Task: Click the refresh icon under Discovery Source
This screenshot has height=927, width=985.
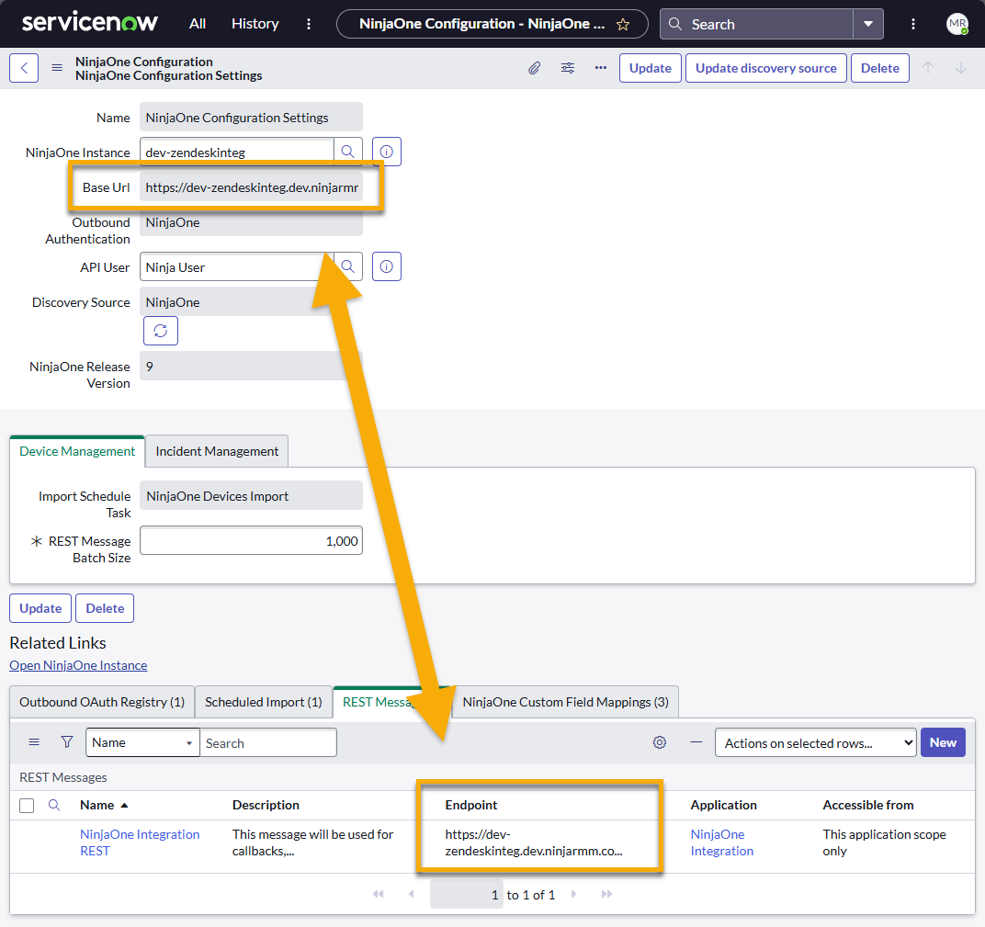Action: tap(160, 330)
